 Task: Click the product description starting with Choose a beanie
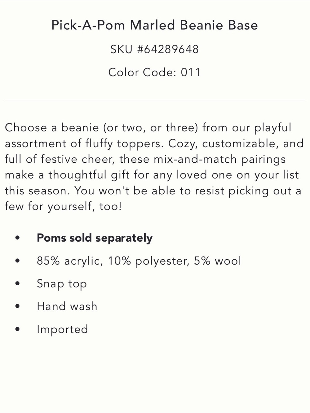[154, 167]
